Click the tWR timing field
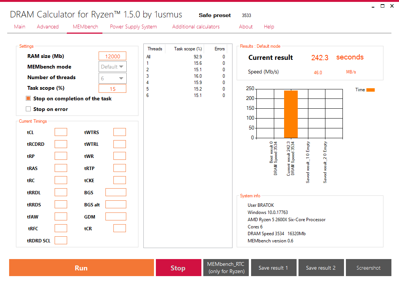The height and width of the screenshot is (292, 399). (119, 156)
